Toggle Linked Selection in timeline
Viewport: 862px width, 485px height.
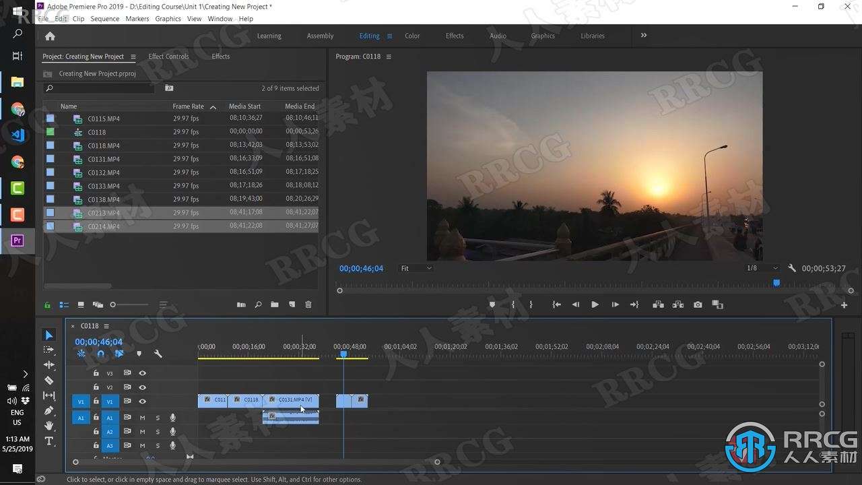pos(119,354)
